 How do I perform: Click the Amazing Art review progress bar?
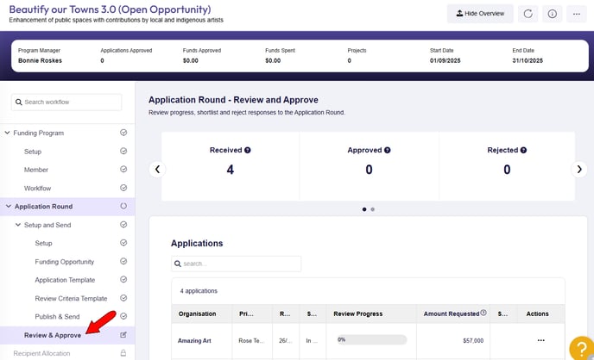tap(371, 340)
